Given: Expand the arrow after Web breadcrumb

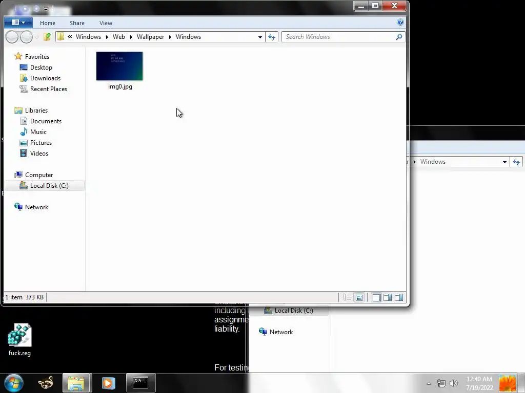Looking at the screenshot, I should click(x=131, y=37).
